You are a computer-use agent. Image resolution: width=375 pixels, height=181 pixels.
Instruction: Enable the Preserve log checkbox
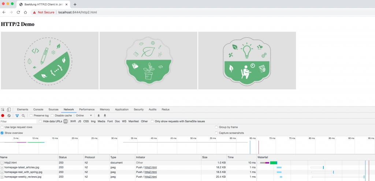pyautogui.click(x=31, y=116)
